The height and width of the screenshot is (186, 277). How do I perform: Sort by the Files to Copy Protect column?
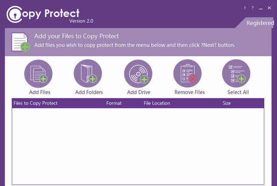[x=36, y=103]
